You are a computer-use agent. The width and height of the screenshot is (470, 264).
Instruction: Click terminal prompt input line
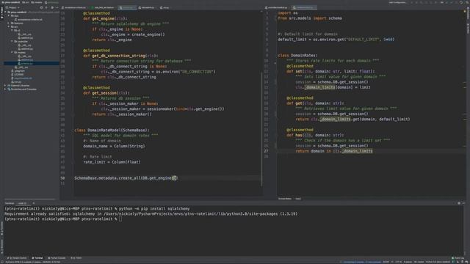(x=63, y=219)
